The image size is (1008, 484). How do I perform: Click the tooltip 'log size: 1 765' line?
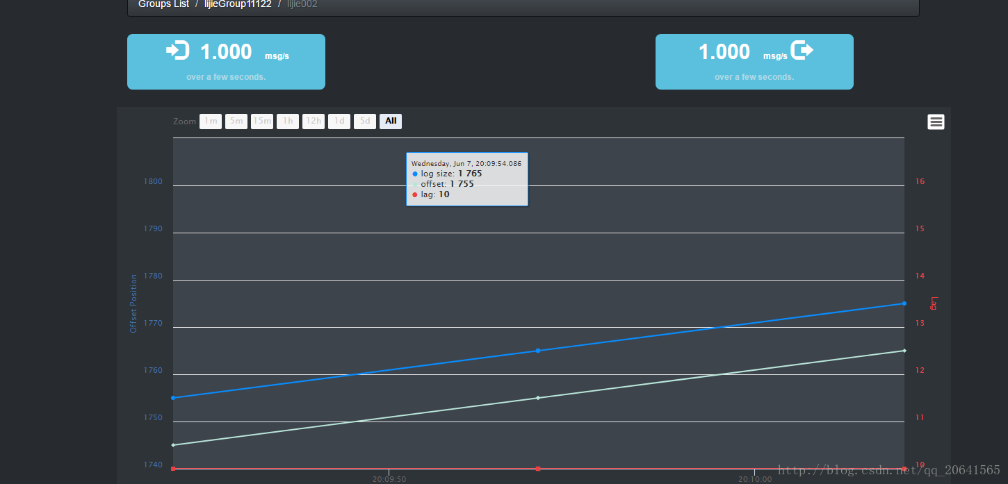click(x=447, y=174)
